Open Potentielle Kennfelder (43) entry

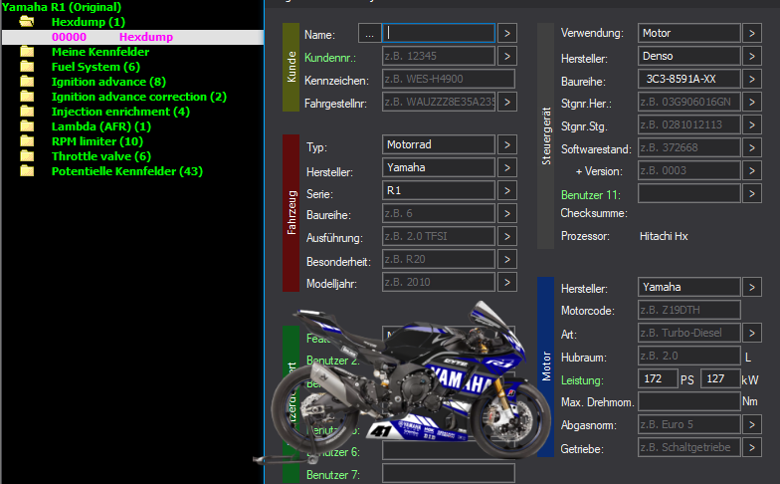click(127, 171)
